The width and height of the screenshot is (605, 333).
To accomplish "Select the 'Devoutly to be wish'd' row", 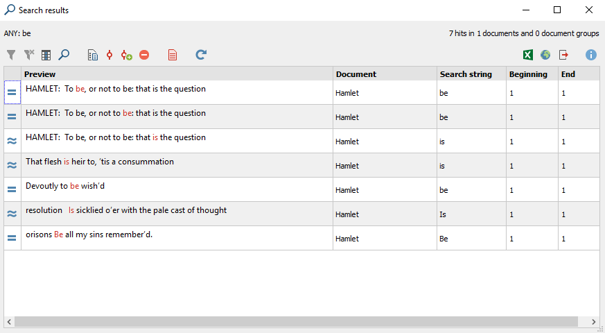I will (301, 189).
